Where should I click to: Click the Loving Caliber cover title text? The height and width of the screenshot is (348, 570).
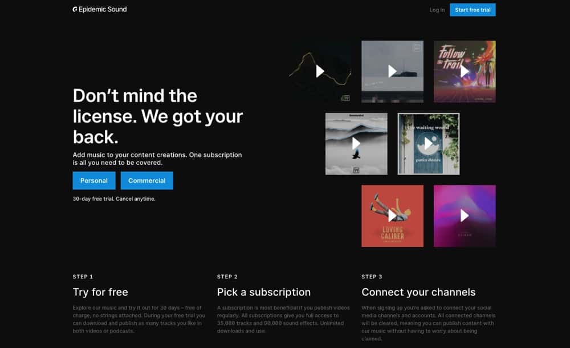pyautogui.click(x=392, y=233)
